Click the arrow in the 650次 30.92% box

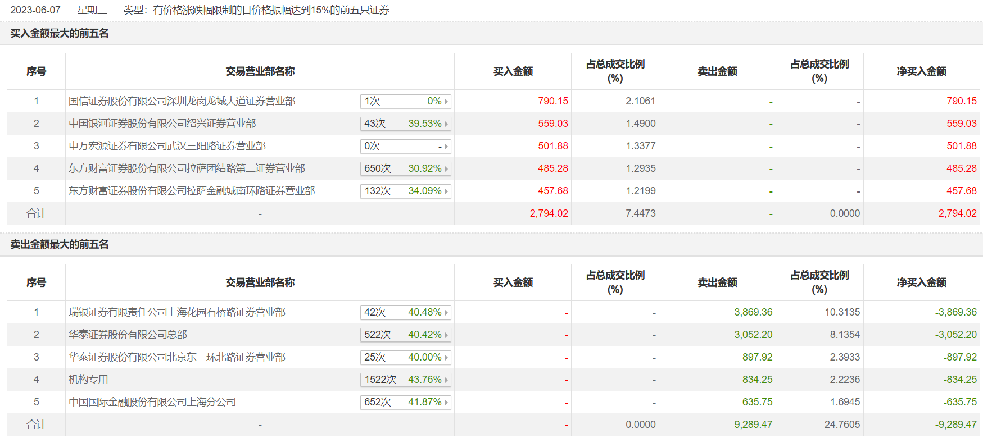click(x=446, y=169)
